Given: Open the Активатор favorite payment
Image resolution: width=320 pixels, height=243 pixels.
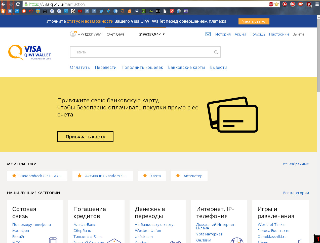Looking at the screenshot, I should click(189, 176).
